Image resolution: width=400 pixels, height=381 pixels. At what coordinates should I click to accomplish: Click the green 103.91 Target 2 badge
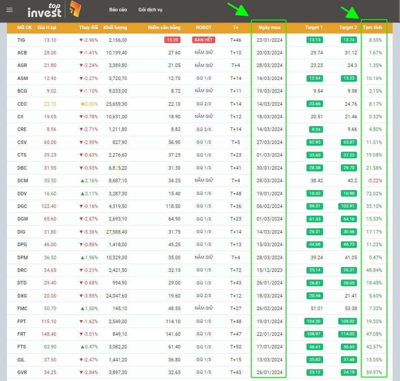347,206
